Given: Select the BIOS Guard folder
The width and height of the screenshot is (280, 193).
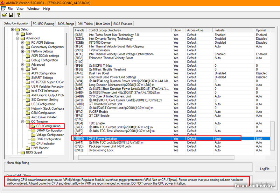Looking at the screenshot, I should click(x=34, y=153).
